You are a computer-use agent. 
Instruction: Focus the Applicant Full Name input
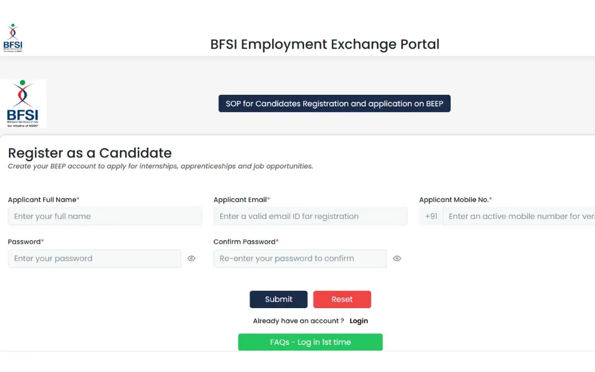[105, 216]
